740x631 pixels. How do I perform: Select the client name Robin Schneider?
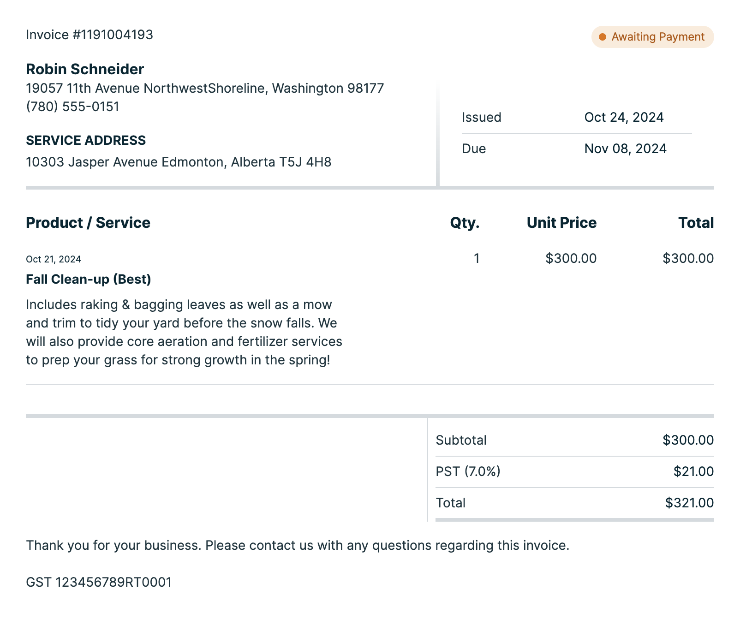click(x=85, y=69)
